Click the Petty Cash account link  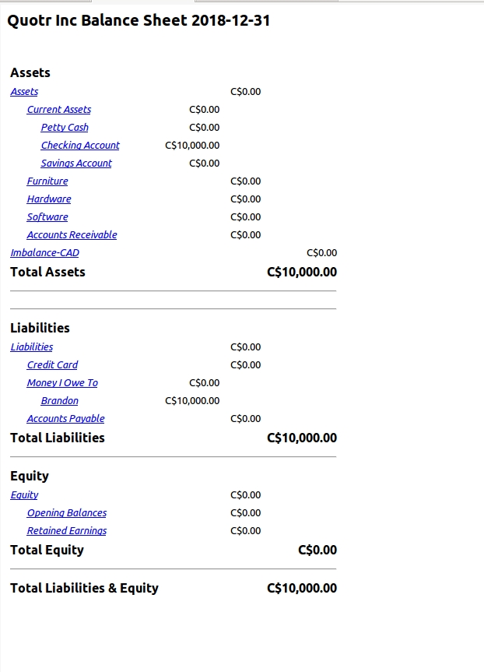click(65, 128)
